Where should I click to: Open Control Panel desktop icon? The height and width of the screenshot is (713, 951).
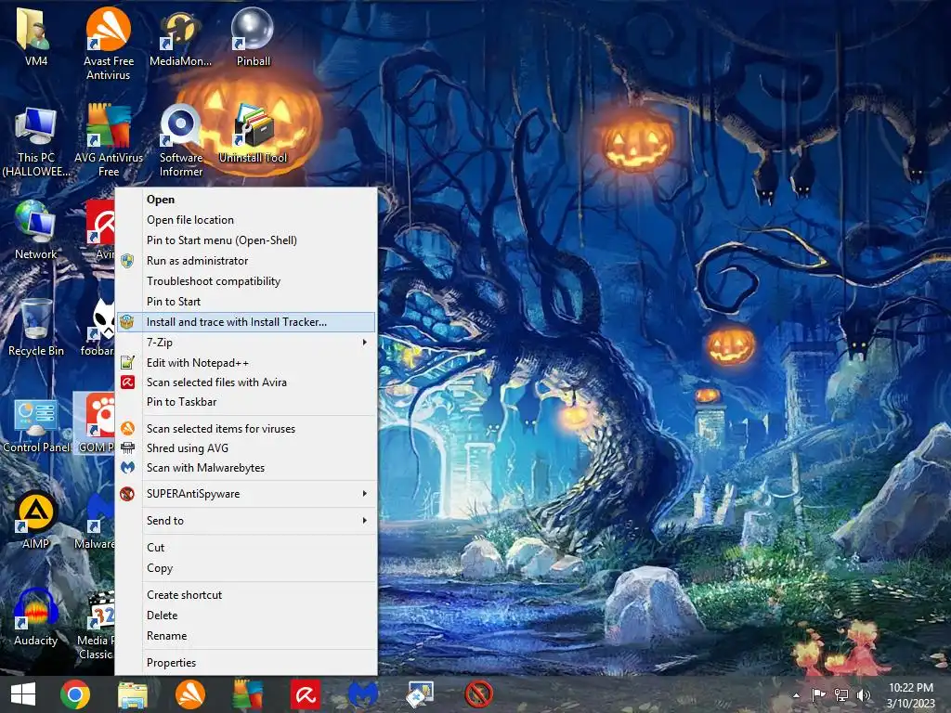[36, 424]
